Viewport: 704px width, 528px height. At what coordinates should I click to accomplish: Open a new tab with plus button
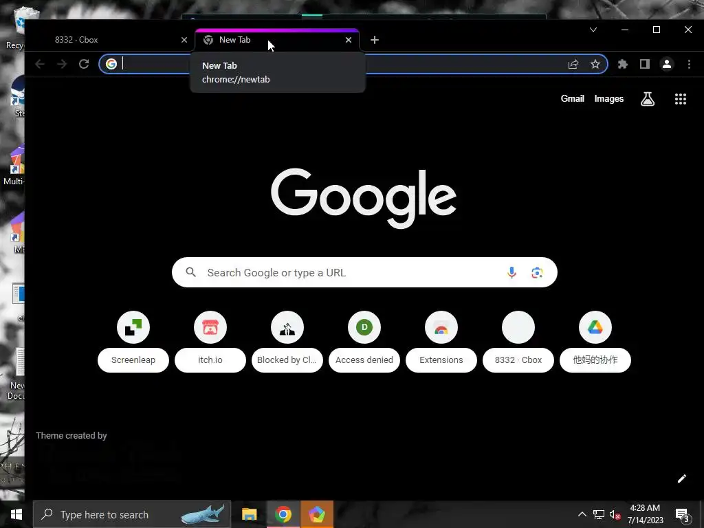375,40
